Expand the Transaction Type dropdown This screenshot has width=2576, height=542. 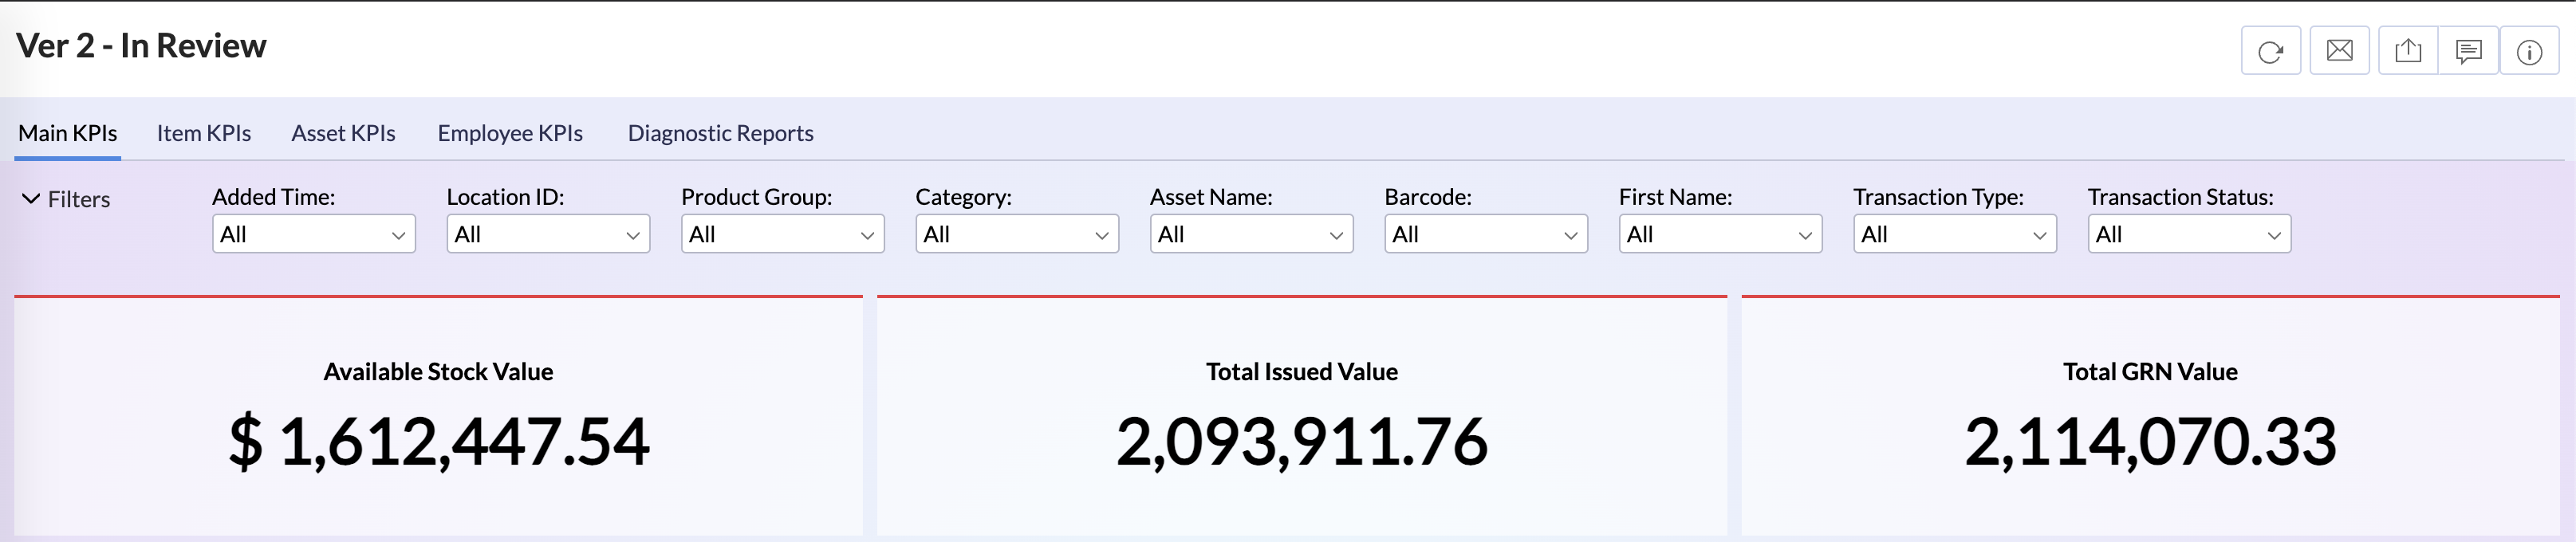tap(1954, 234)
